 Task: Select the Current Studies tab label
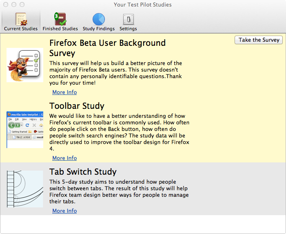[21, 29]
